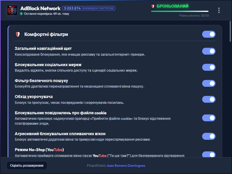Image resolution: width=232 pixels, height=174 pixels.
Task: Click description starting with Видаліть віджети
Action: click(x=76, y=70)
